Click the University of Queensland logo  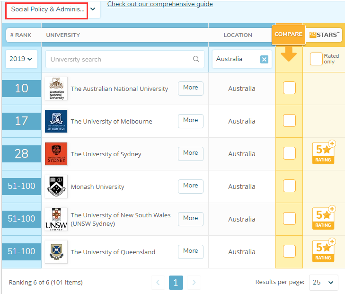click(56, 252)
